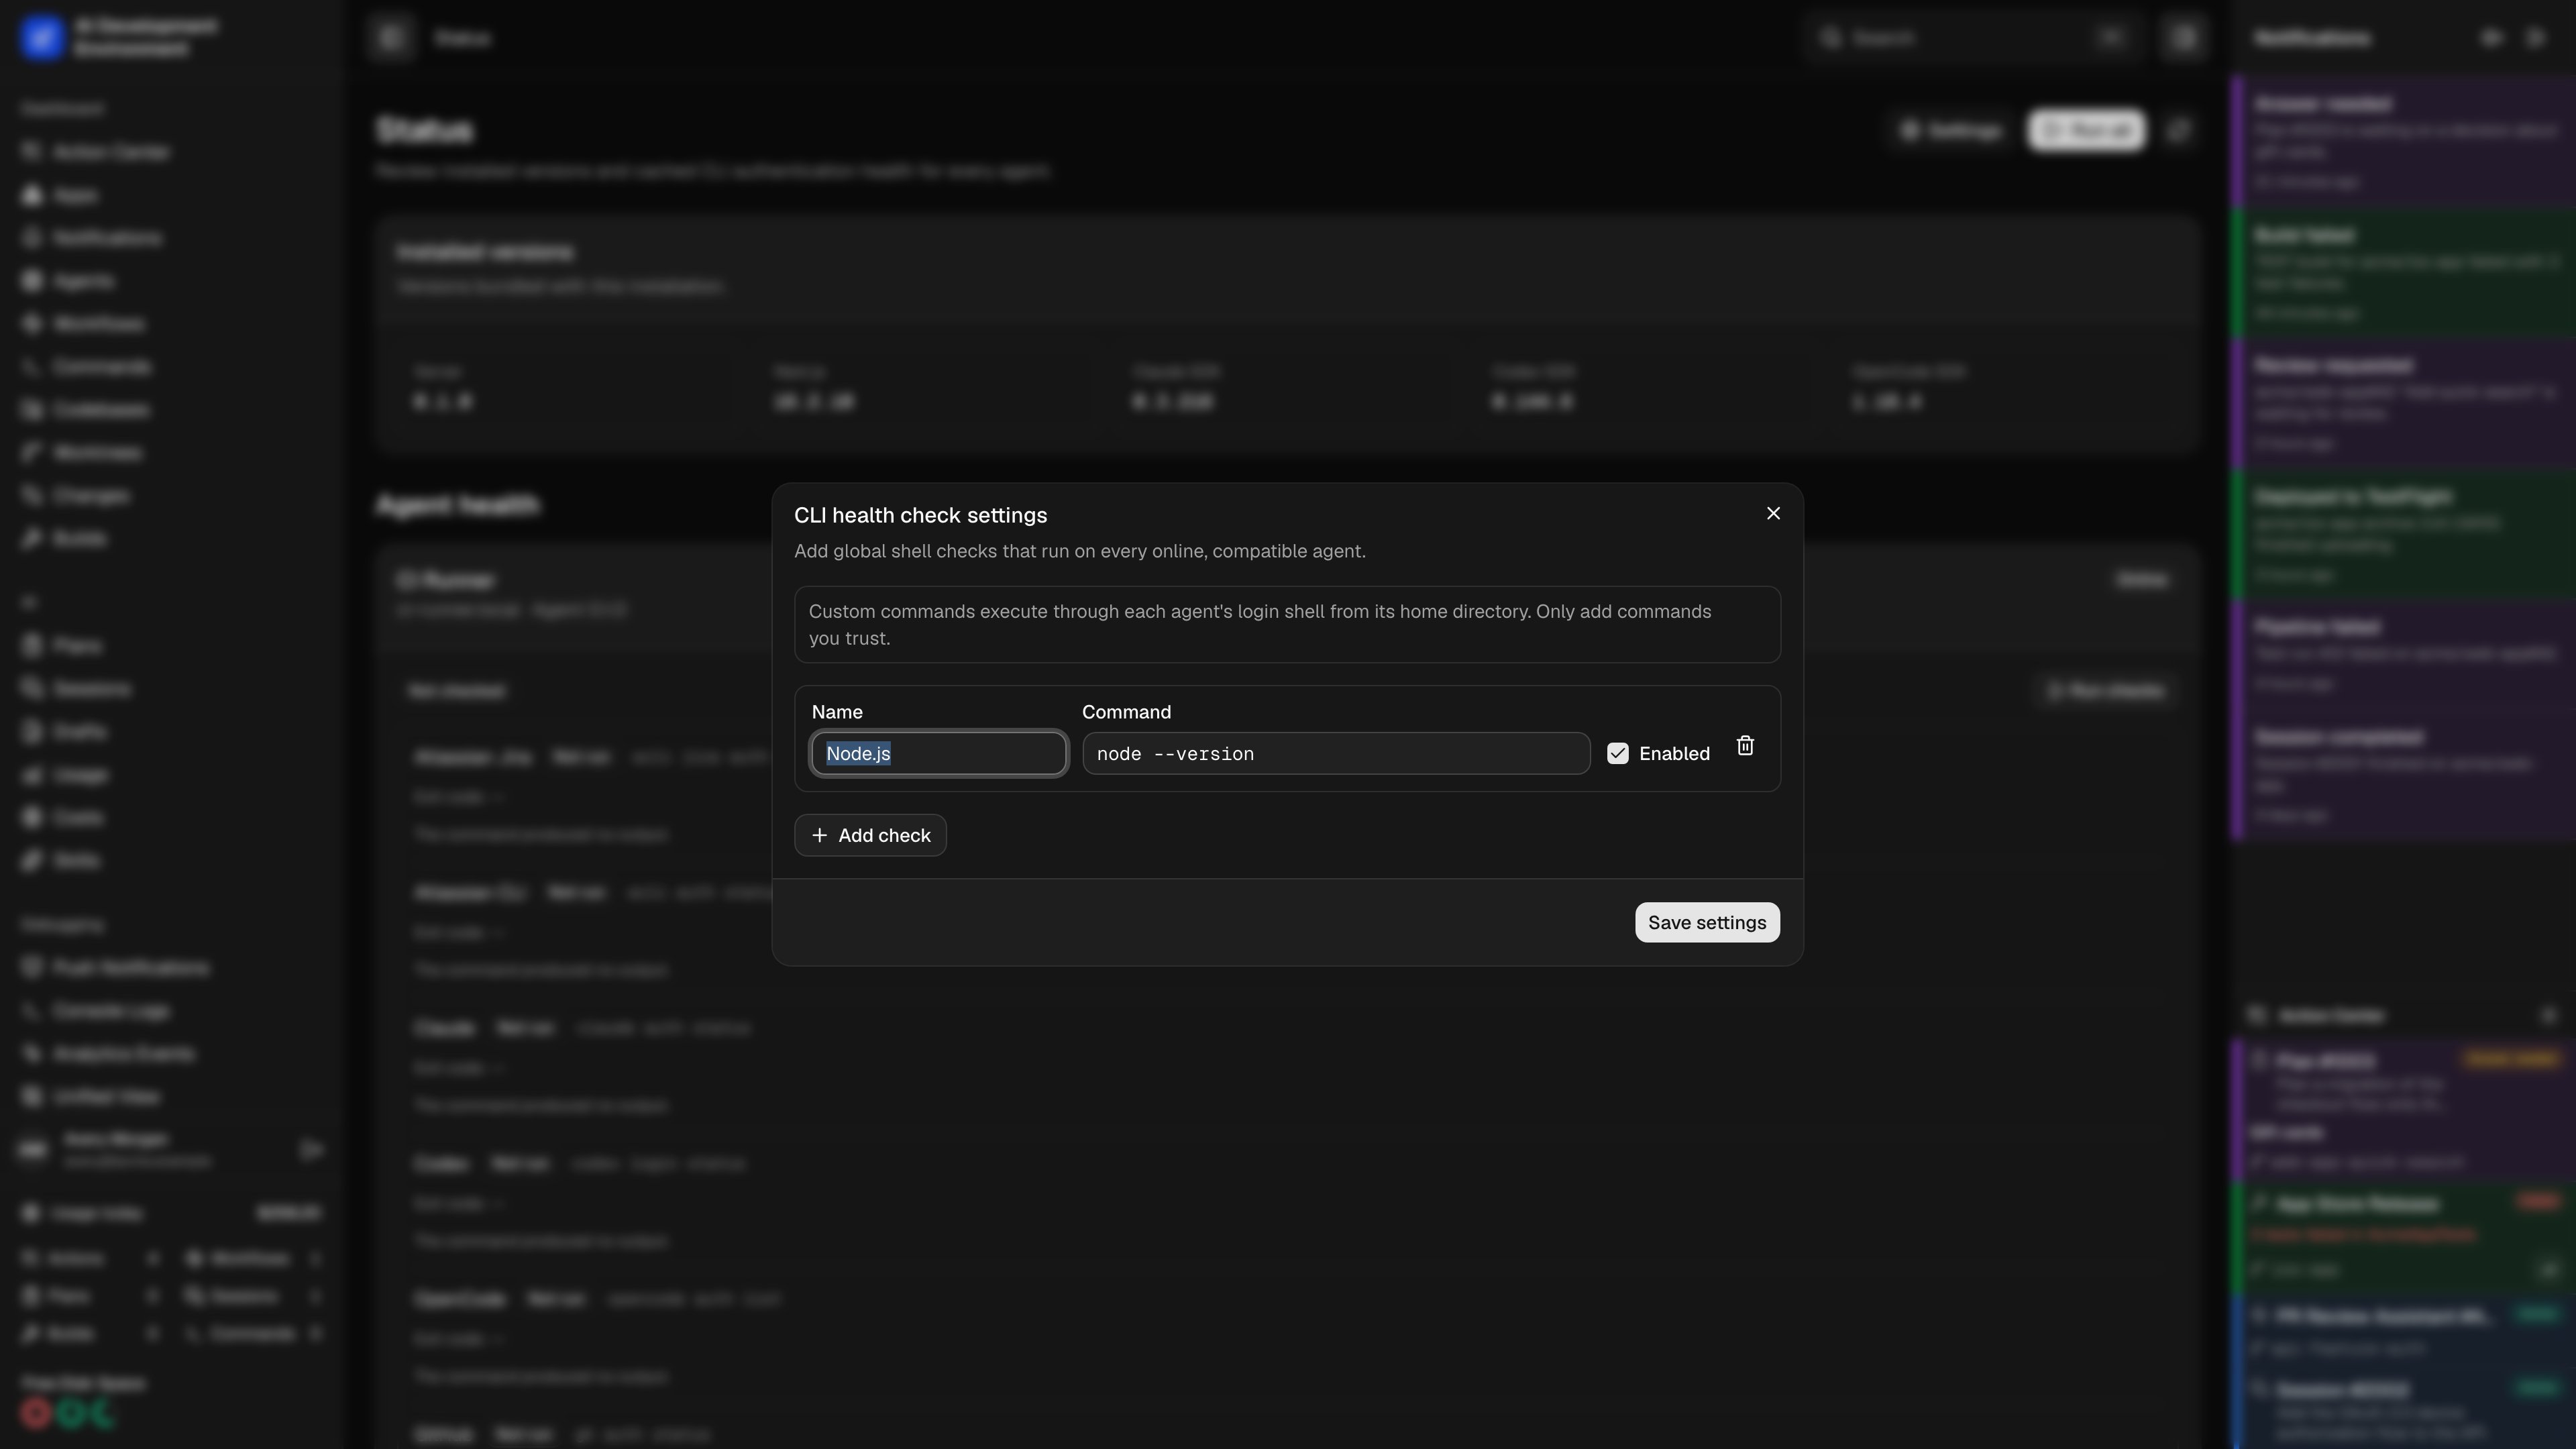Image resolution: width=2576 pixels, height=1449 pixels.
Task: Click the 'Custom commands execute' warning text
Action: pos(1260,624)
